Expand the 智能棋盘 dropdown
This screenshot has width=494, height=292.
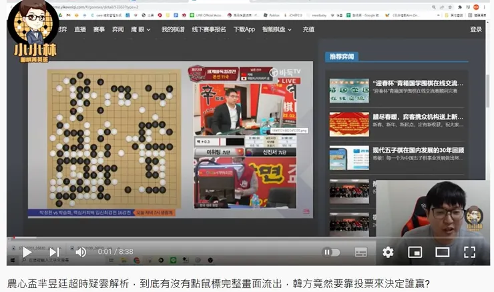coord(277,29)
